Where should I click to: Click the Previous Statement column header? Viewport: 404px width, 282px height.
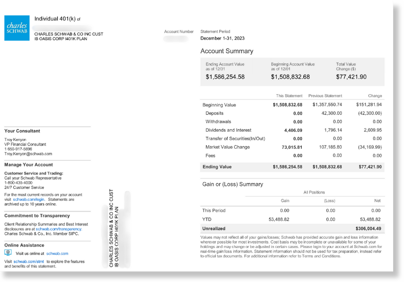(325, 96)
